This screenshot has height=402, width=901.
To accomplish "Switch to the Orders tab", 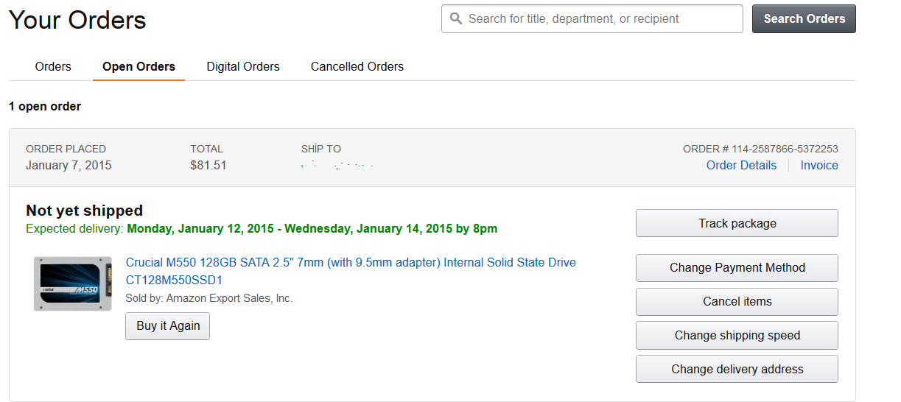I will (x=53, y=67).
